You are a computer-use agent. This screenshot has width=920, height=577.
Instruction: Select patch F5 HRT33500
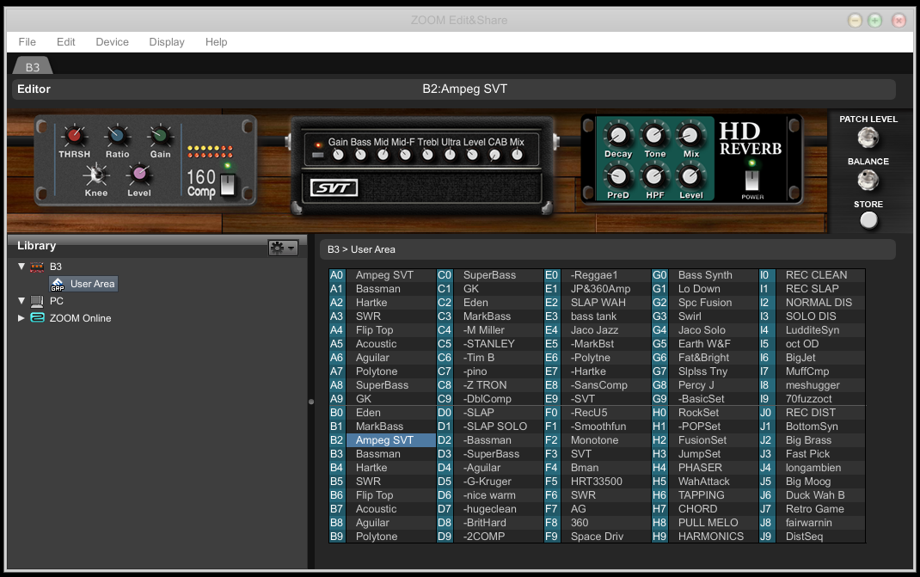[x=598, y=482]
